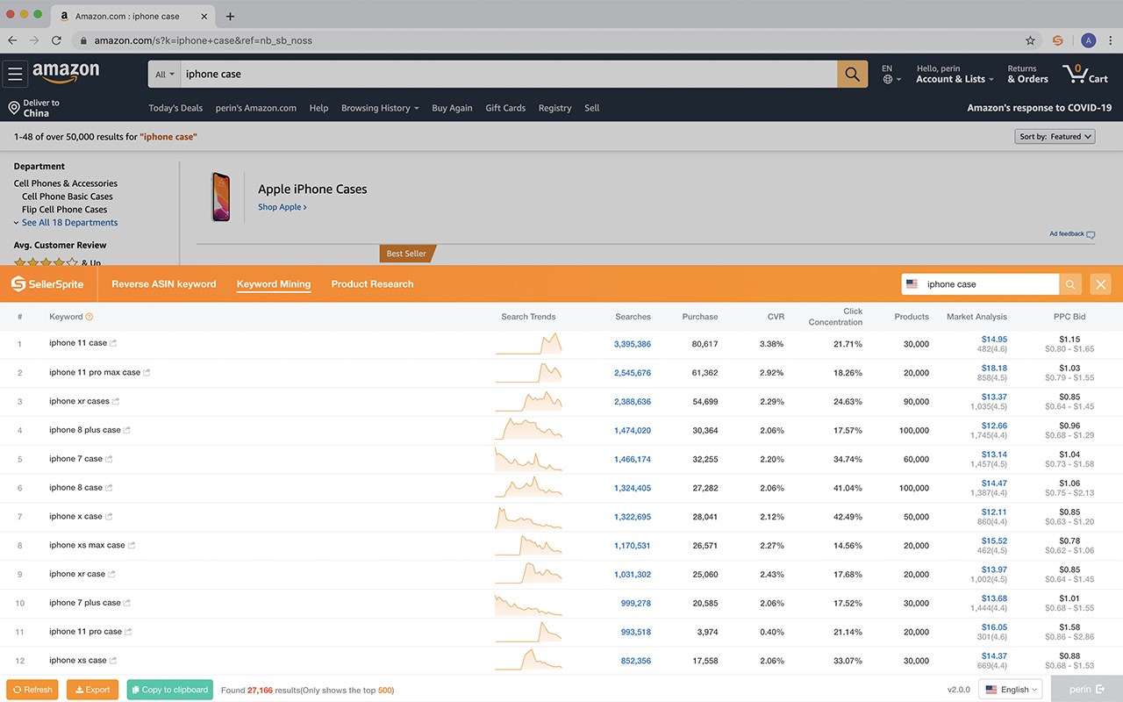Click SellerSprite extension icon in Chrome toolbar

tap(1058, 40)
